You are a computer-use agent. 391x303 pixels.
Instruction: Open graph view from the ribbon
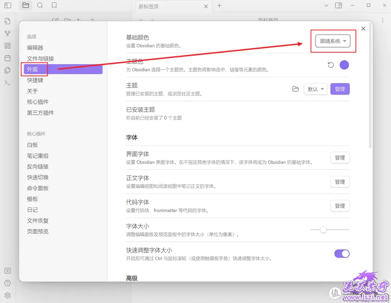tap(8, 33)
